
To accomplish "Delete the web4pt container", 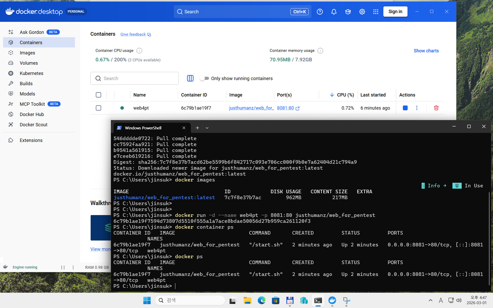I will point(436,108).
